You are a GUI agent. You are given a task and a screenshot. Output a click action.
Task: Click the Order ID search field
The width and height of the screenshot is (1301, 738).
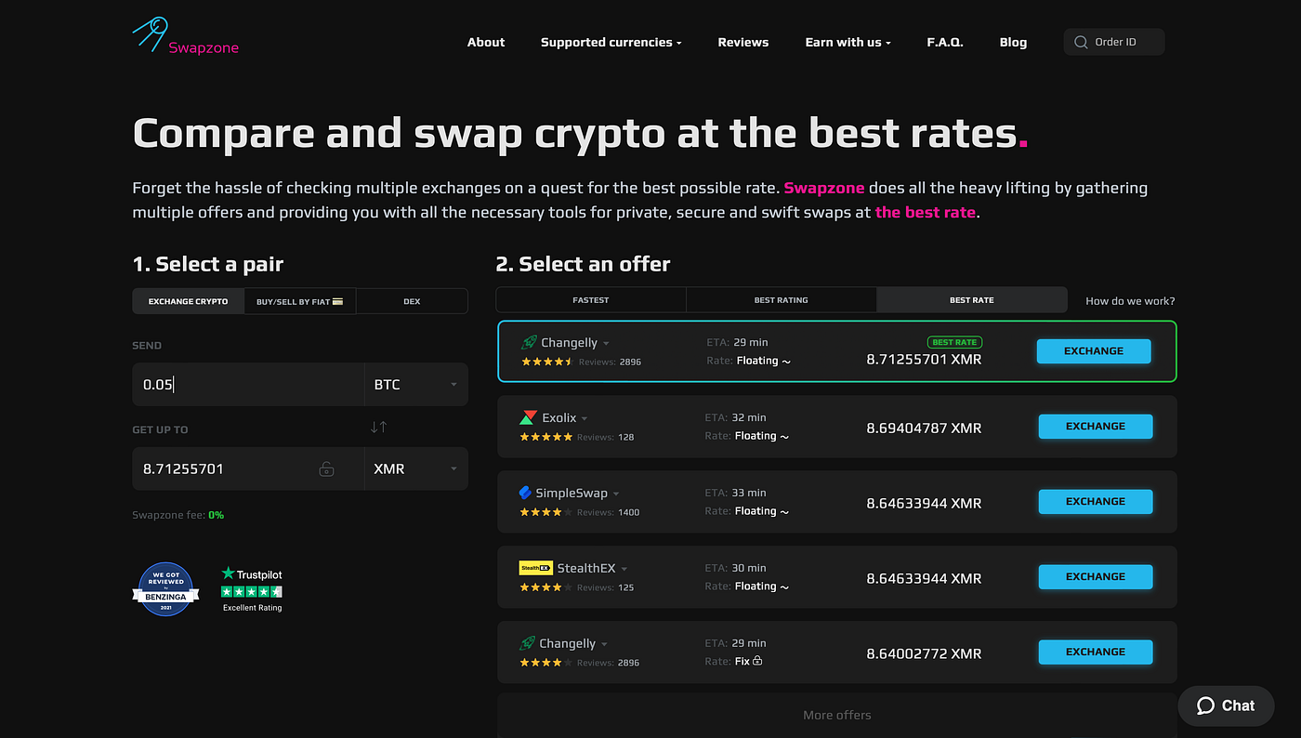click(1114, 42)
